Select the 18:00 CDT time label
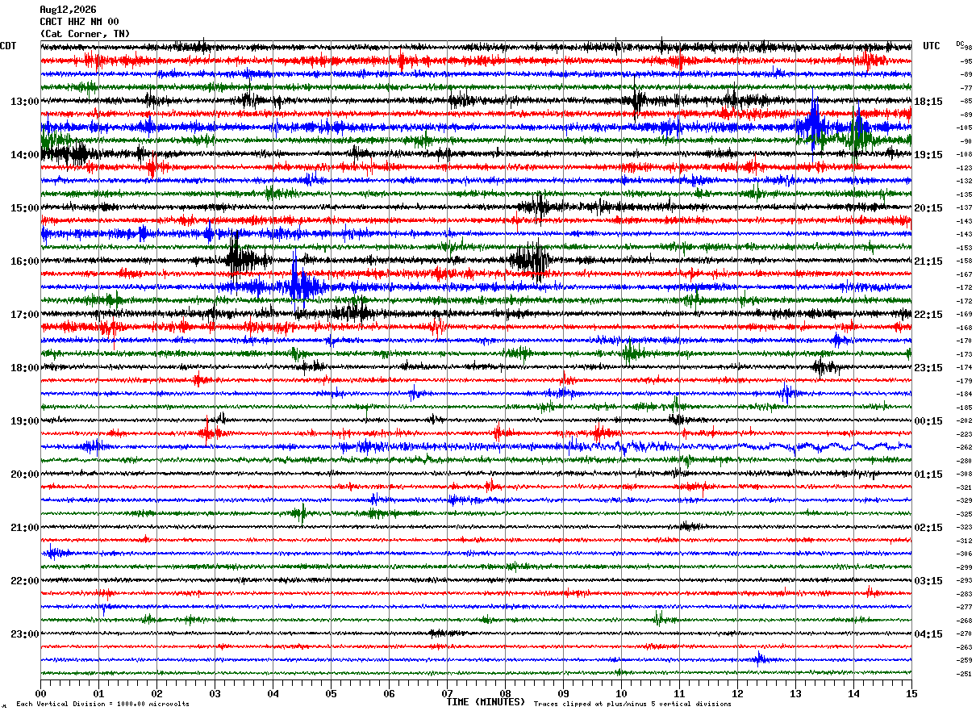The image size is (976, 715). 24,368
